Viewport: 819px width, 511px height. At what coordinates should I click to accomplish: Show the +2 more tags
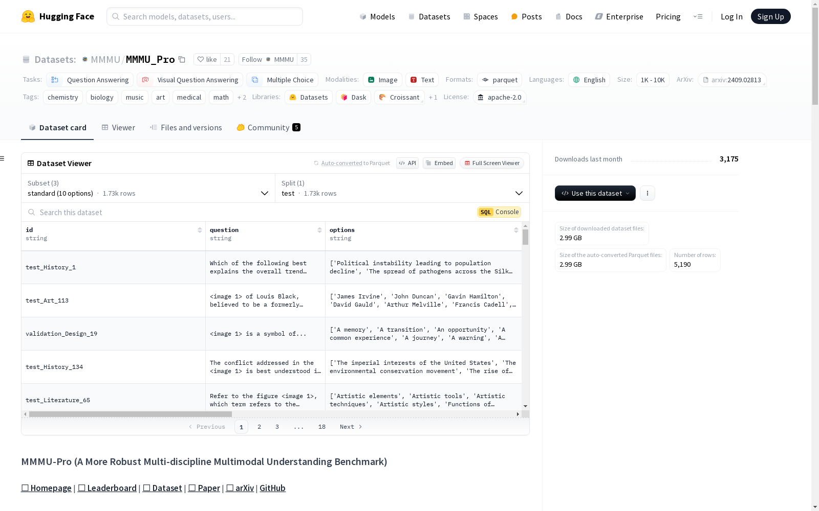242,97
